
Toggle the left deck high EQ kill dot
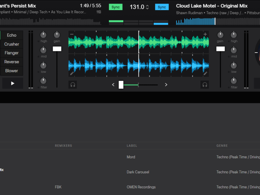[x=39, y=42]
